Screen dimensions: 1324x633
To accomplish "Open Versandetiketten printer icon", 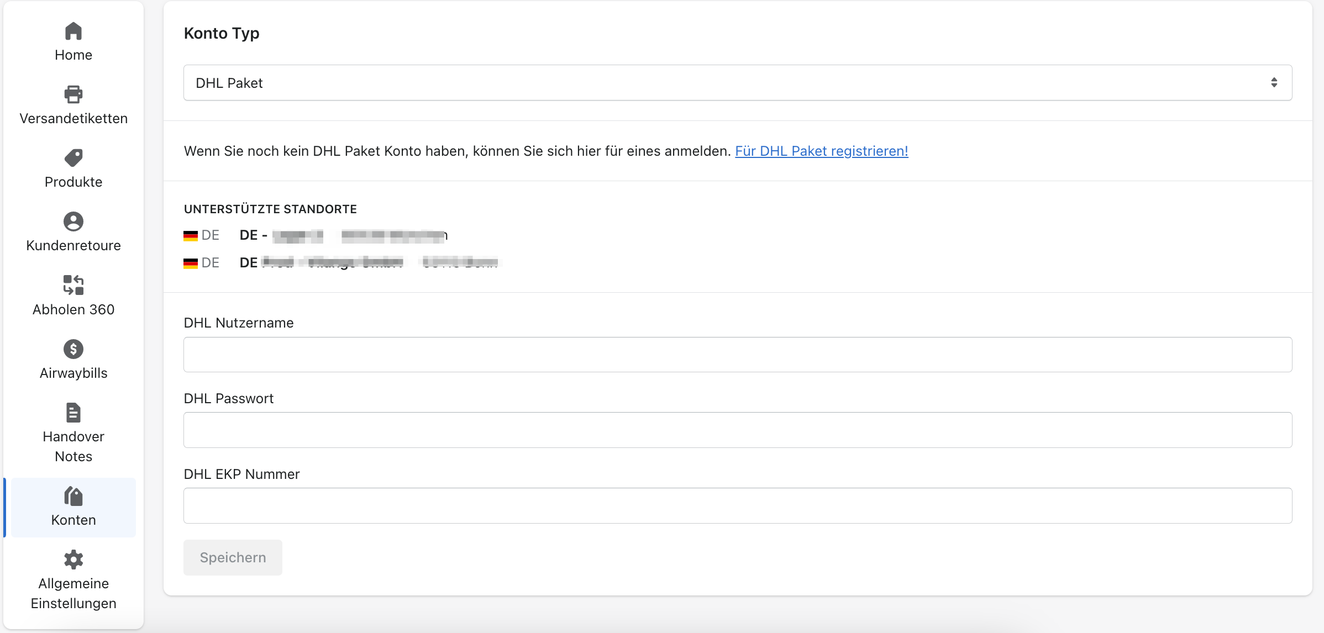I will point(73,94).
